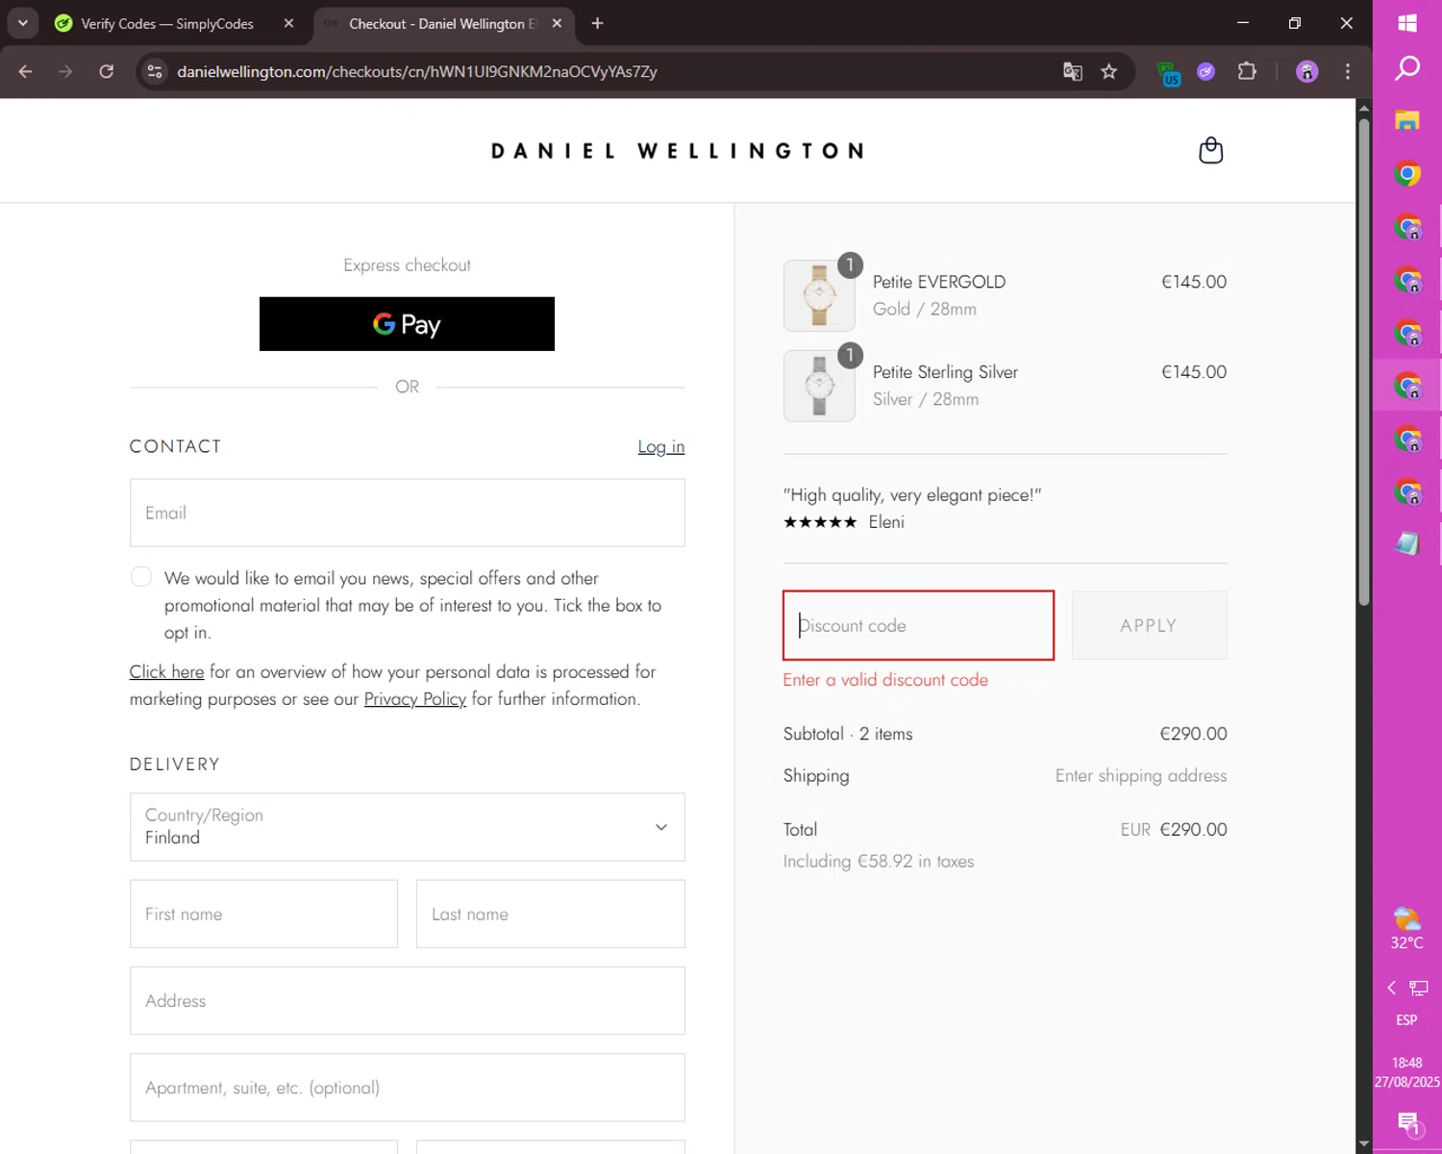Open the 'Click here' data overview link
Viewport: 1442px width, 1154px height.
click(x=166, y=672)
